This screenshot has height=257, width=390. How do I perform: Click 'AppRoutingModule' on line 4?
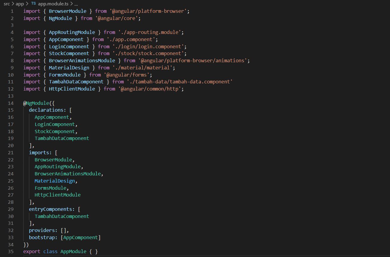pos(72,32)
